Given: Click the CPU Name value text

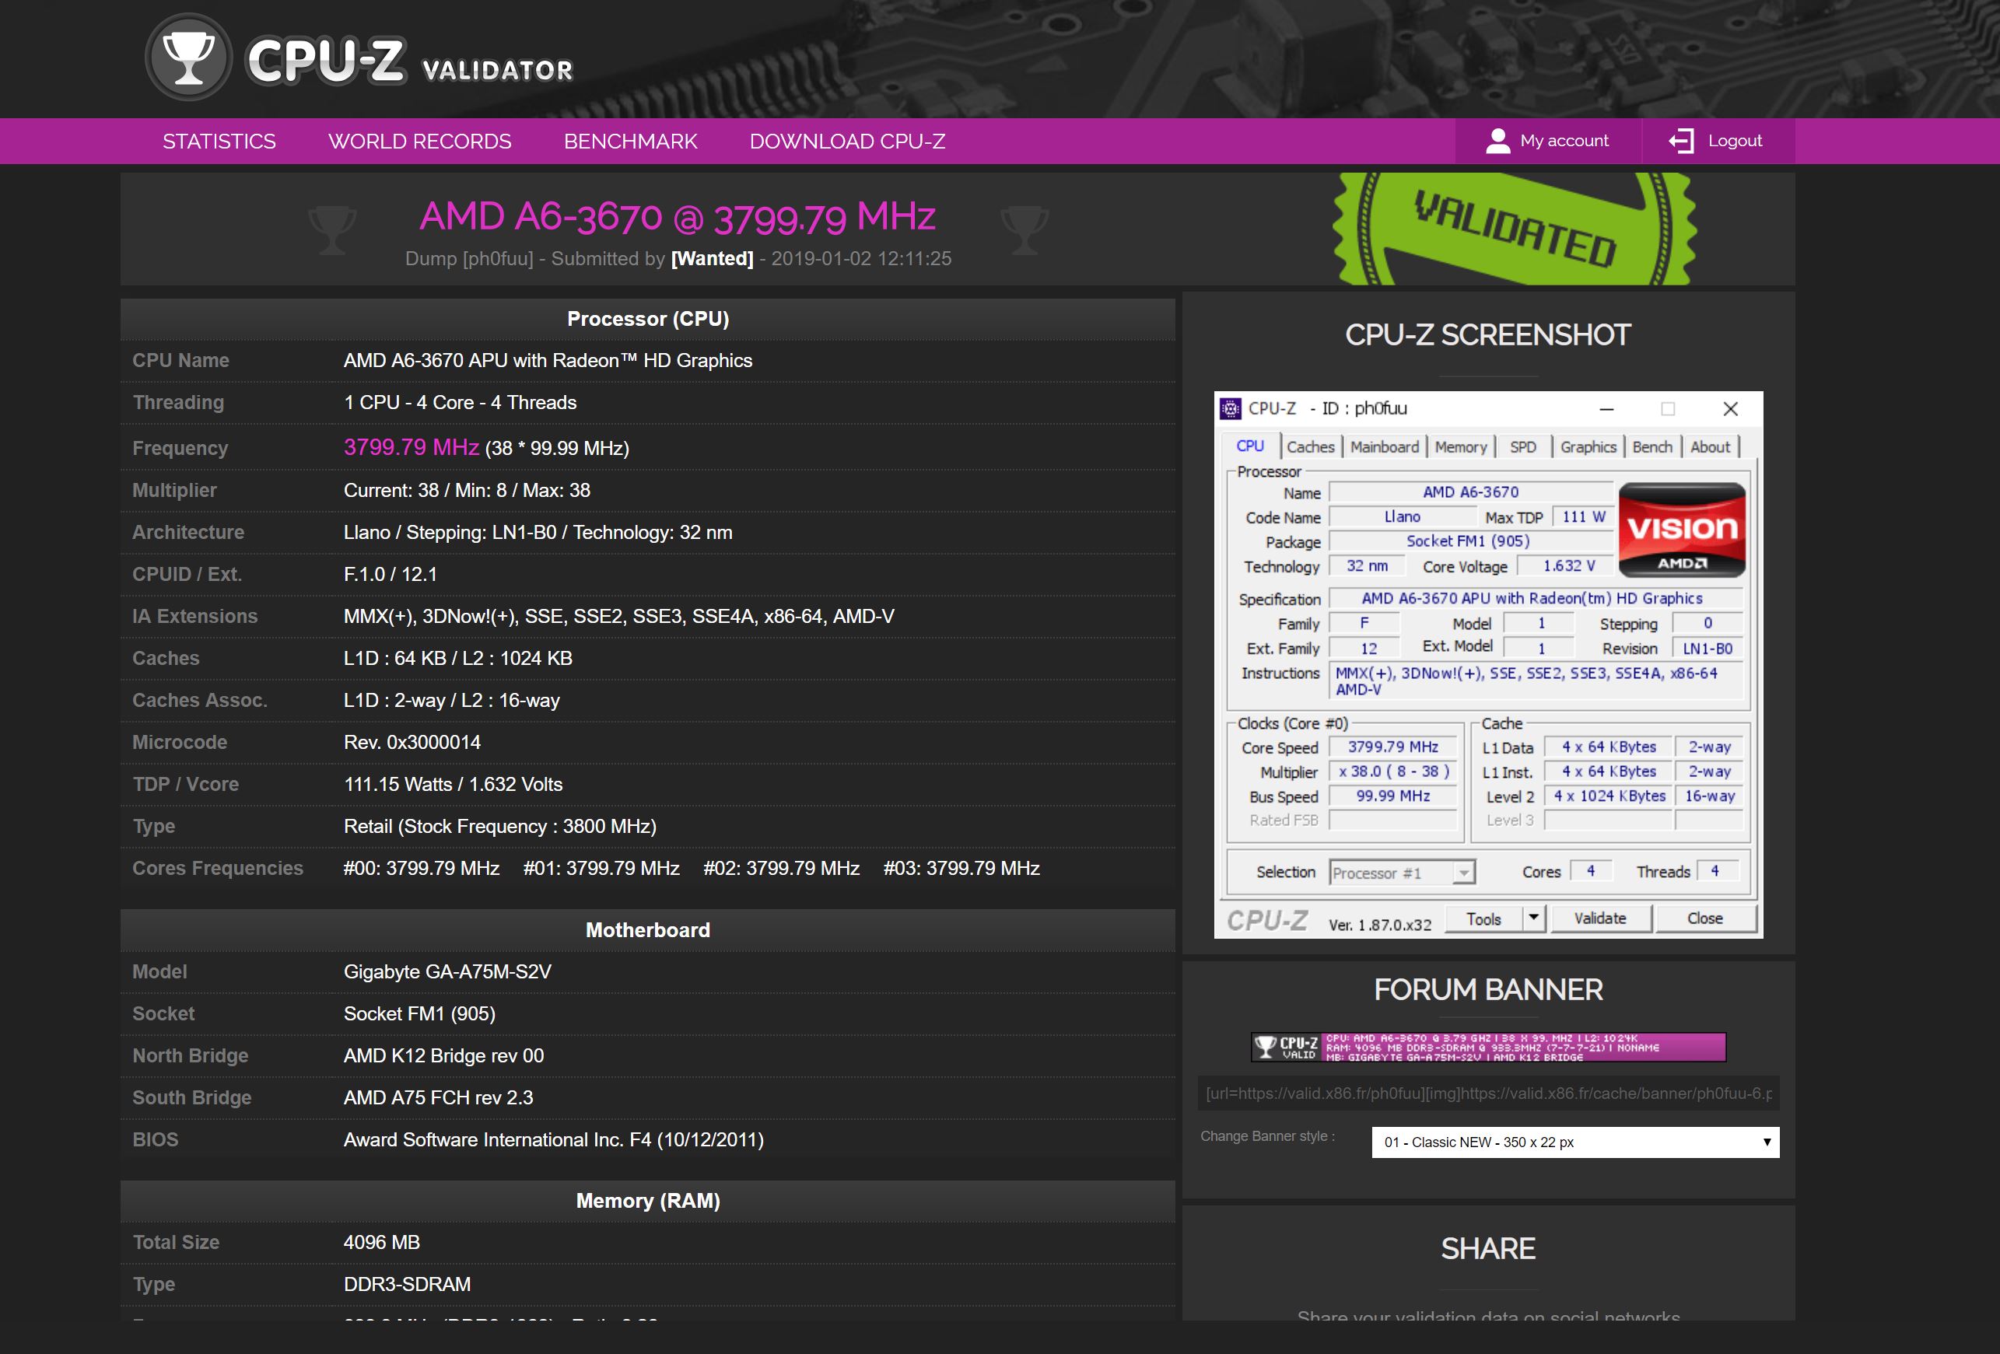Looking at the screenshot, I should pos(548,360).
